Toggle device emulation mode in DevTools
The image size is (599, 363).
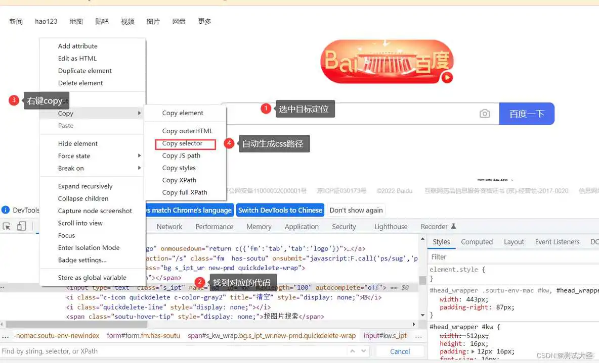(20, 226)
